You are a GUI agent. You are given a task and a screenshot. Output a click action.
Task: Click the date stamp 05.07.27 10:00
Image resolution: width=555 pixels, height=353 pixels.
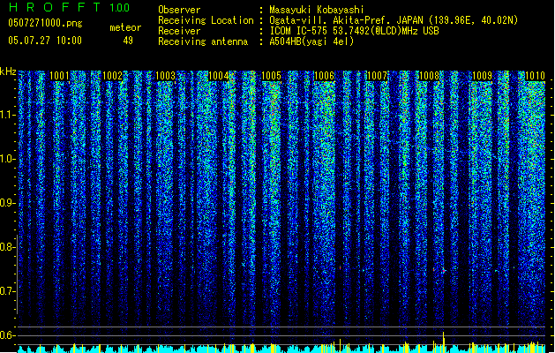45,41
